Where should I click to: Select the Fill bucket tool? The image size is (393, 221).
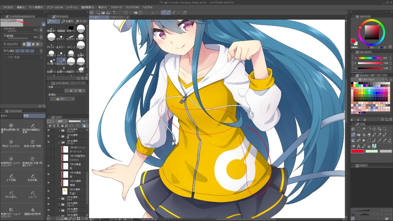coord(359,135)
